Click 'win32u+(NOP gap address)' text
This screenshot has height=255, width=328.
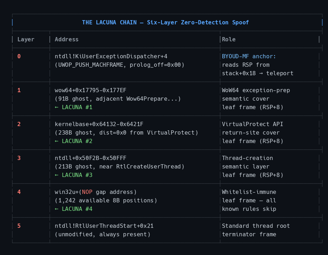click(95, 192)
